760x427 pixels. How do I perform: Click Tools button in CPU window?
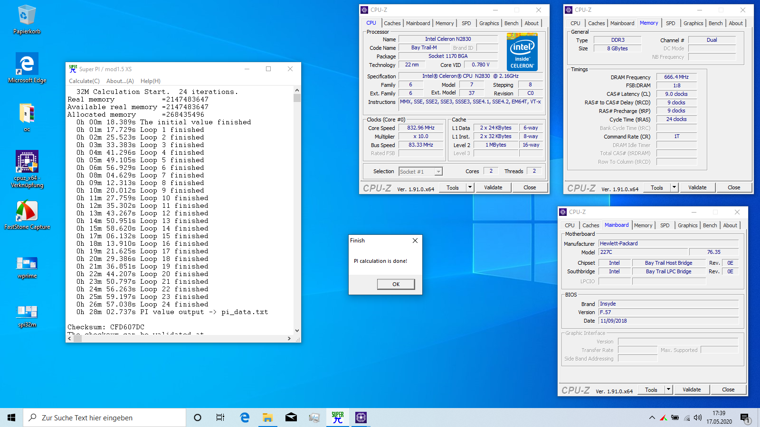tap(453, 187)
